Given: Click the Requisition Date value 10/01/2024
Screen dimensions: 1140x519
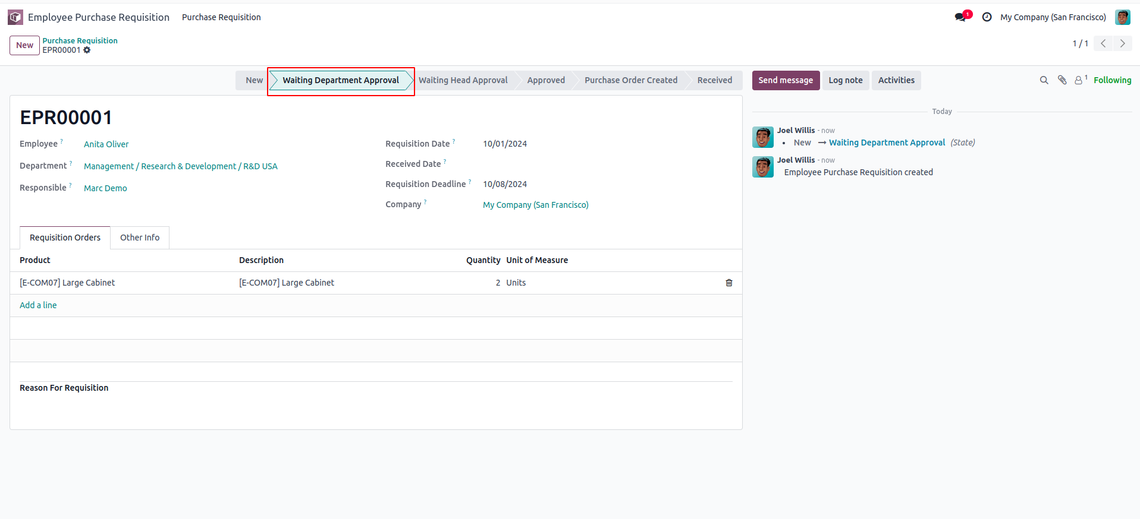Looking at the screenshot, I should click(x=505, y=144).
